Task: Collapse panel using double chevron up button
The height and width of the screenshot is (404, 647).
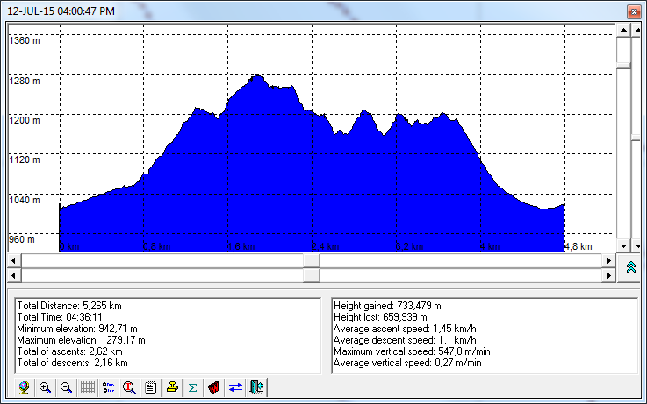Action: point(630,268)
